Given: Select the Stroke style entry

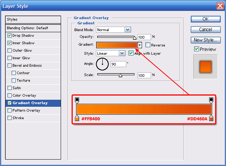Looking at the screenshot, I should [18, 118].
